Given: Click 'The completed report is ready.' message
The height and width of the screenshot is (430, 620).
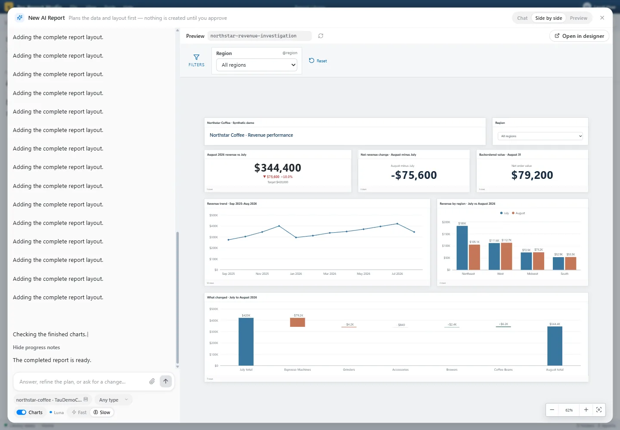Looking at the screenshot, I should (52, 360).
